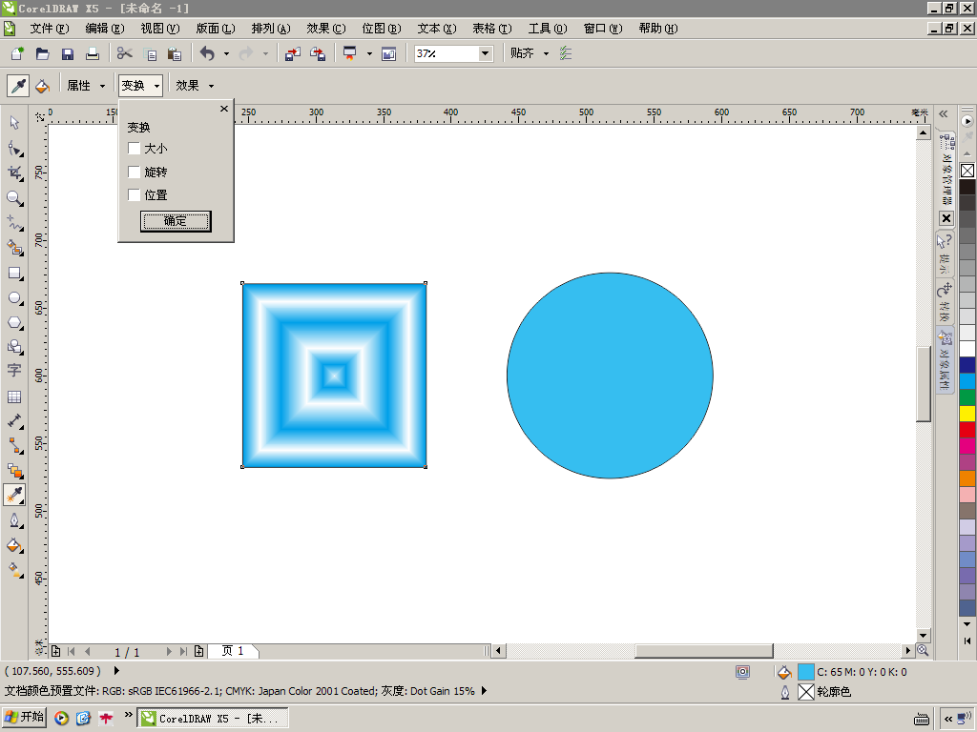This screenshot has width=977, height=732.
Task: Activate the Text tool (字)
Action: pos(14,371)
